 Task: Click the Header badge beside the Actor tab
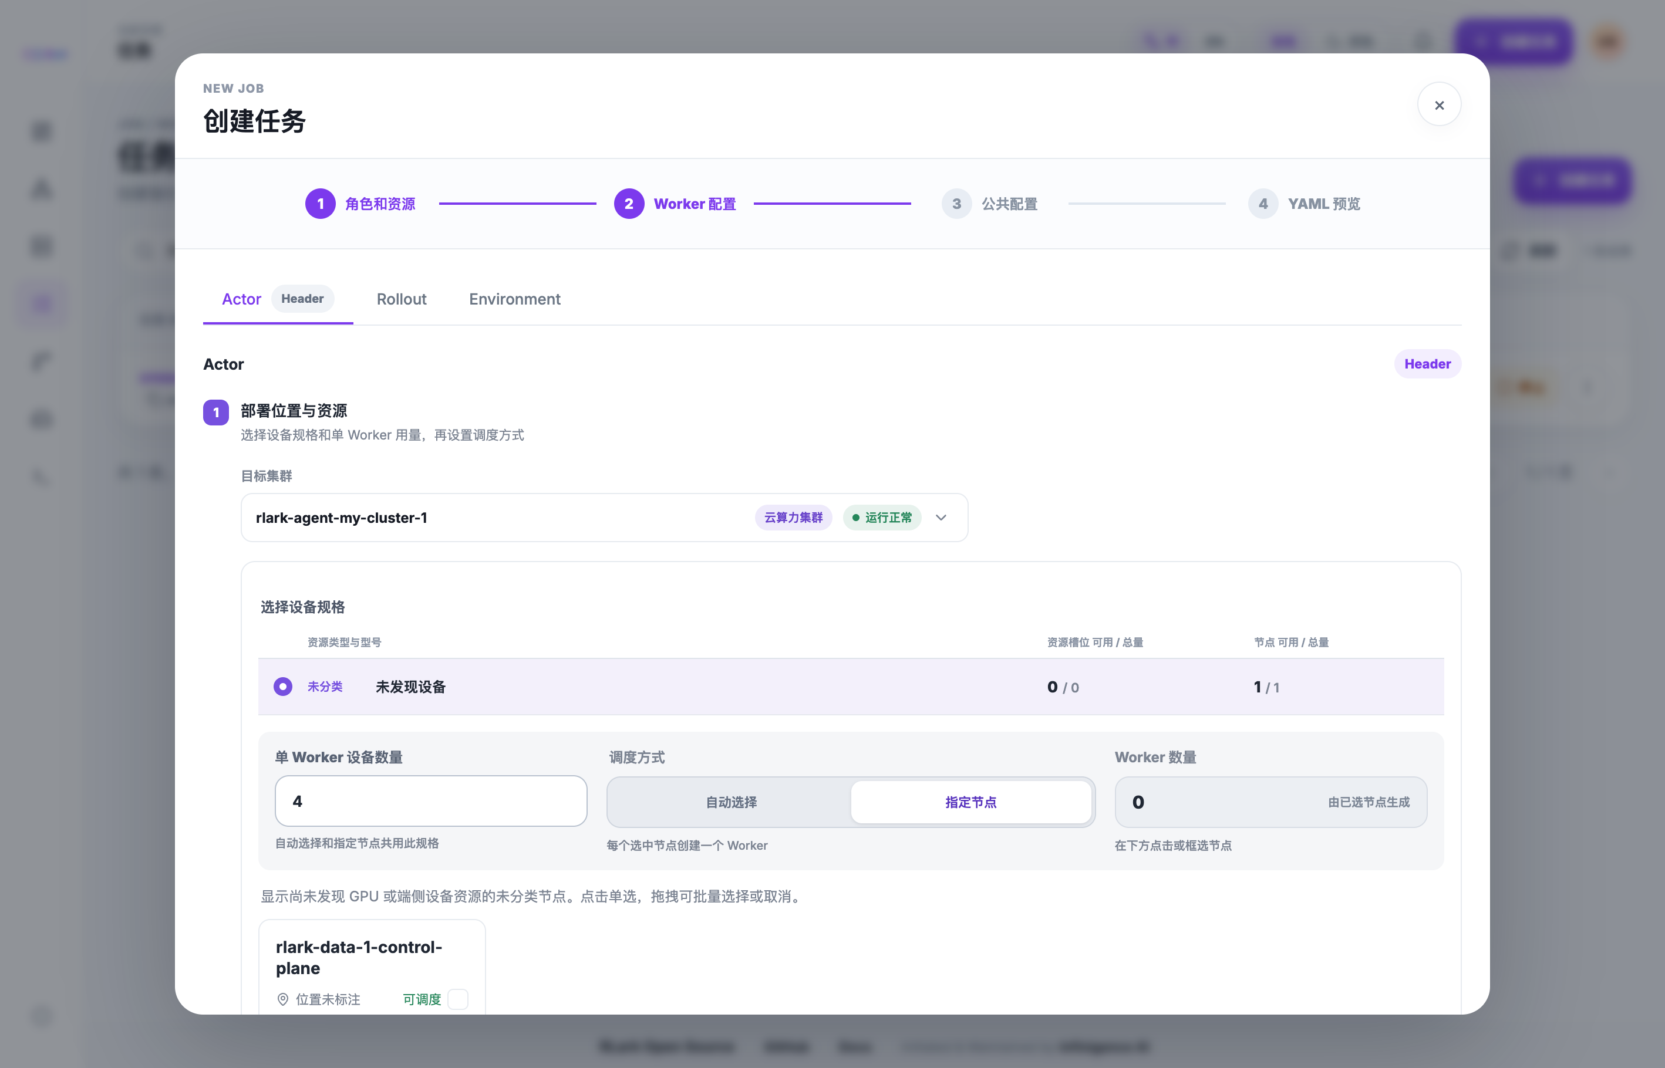coord(302,299)
